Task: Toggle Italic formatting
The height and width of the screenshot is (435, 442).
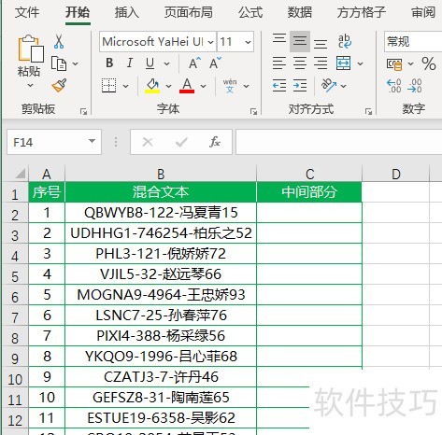Action: click(x=130, y=63)
